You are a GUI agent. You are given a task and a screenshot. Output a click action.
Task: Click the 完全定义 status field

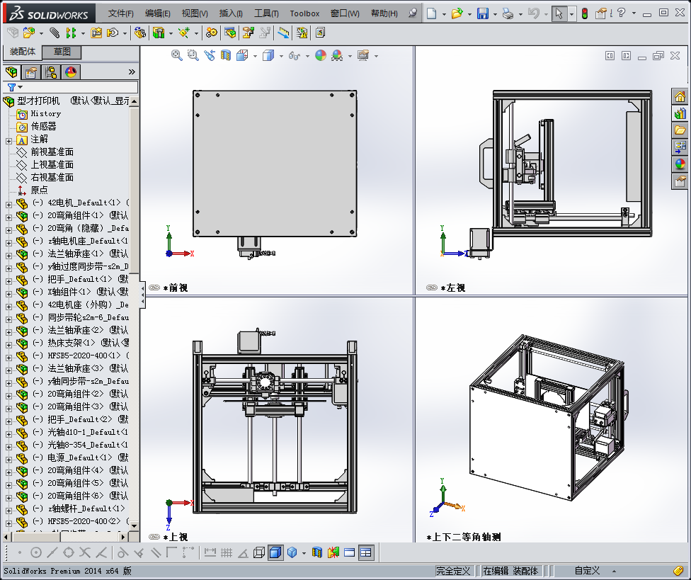453,571
